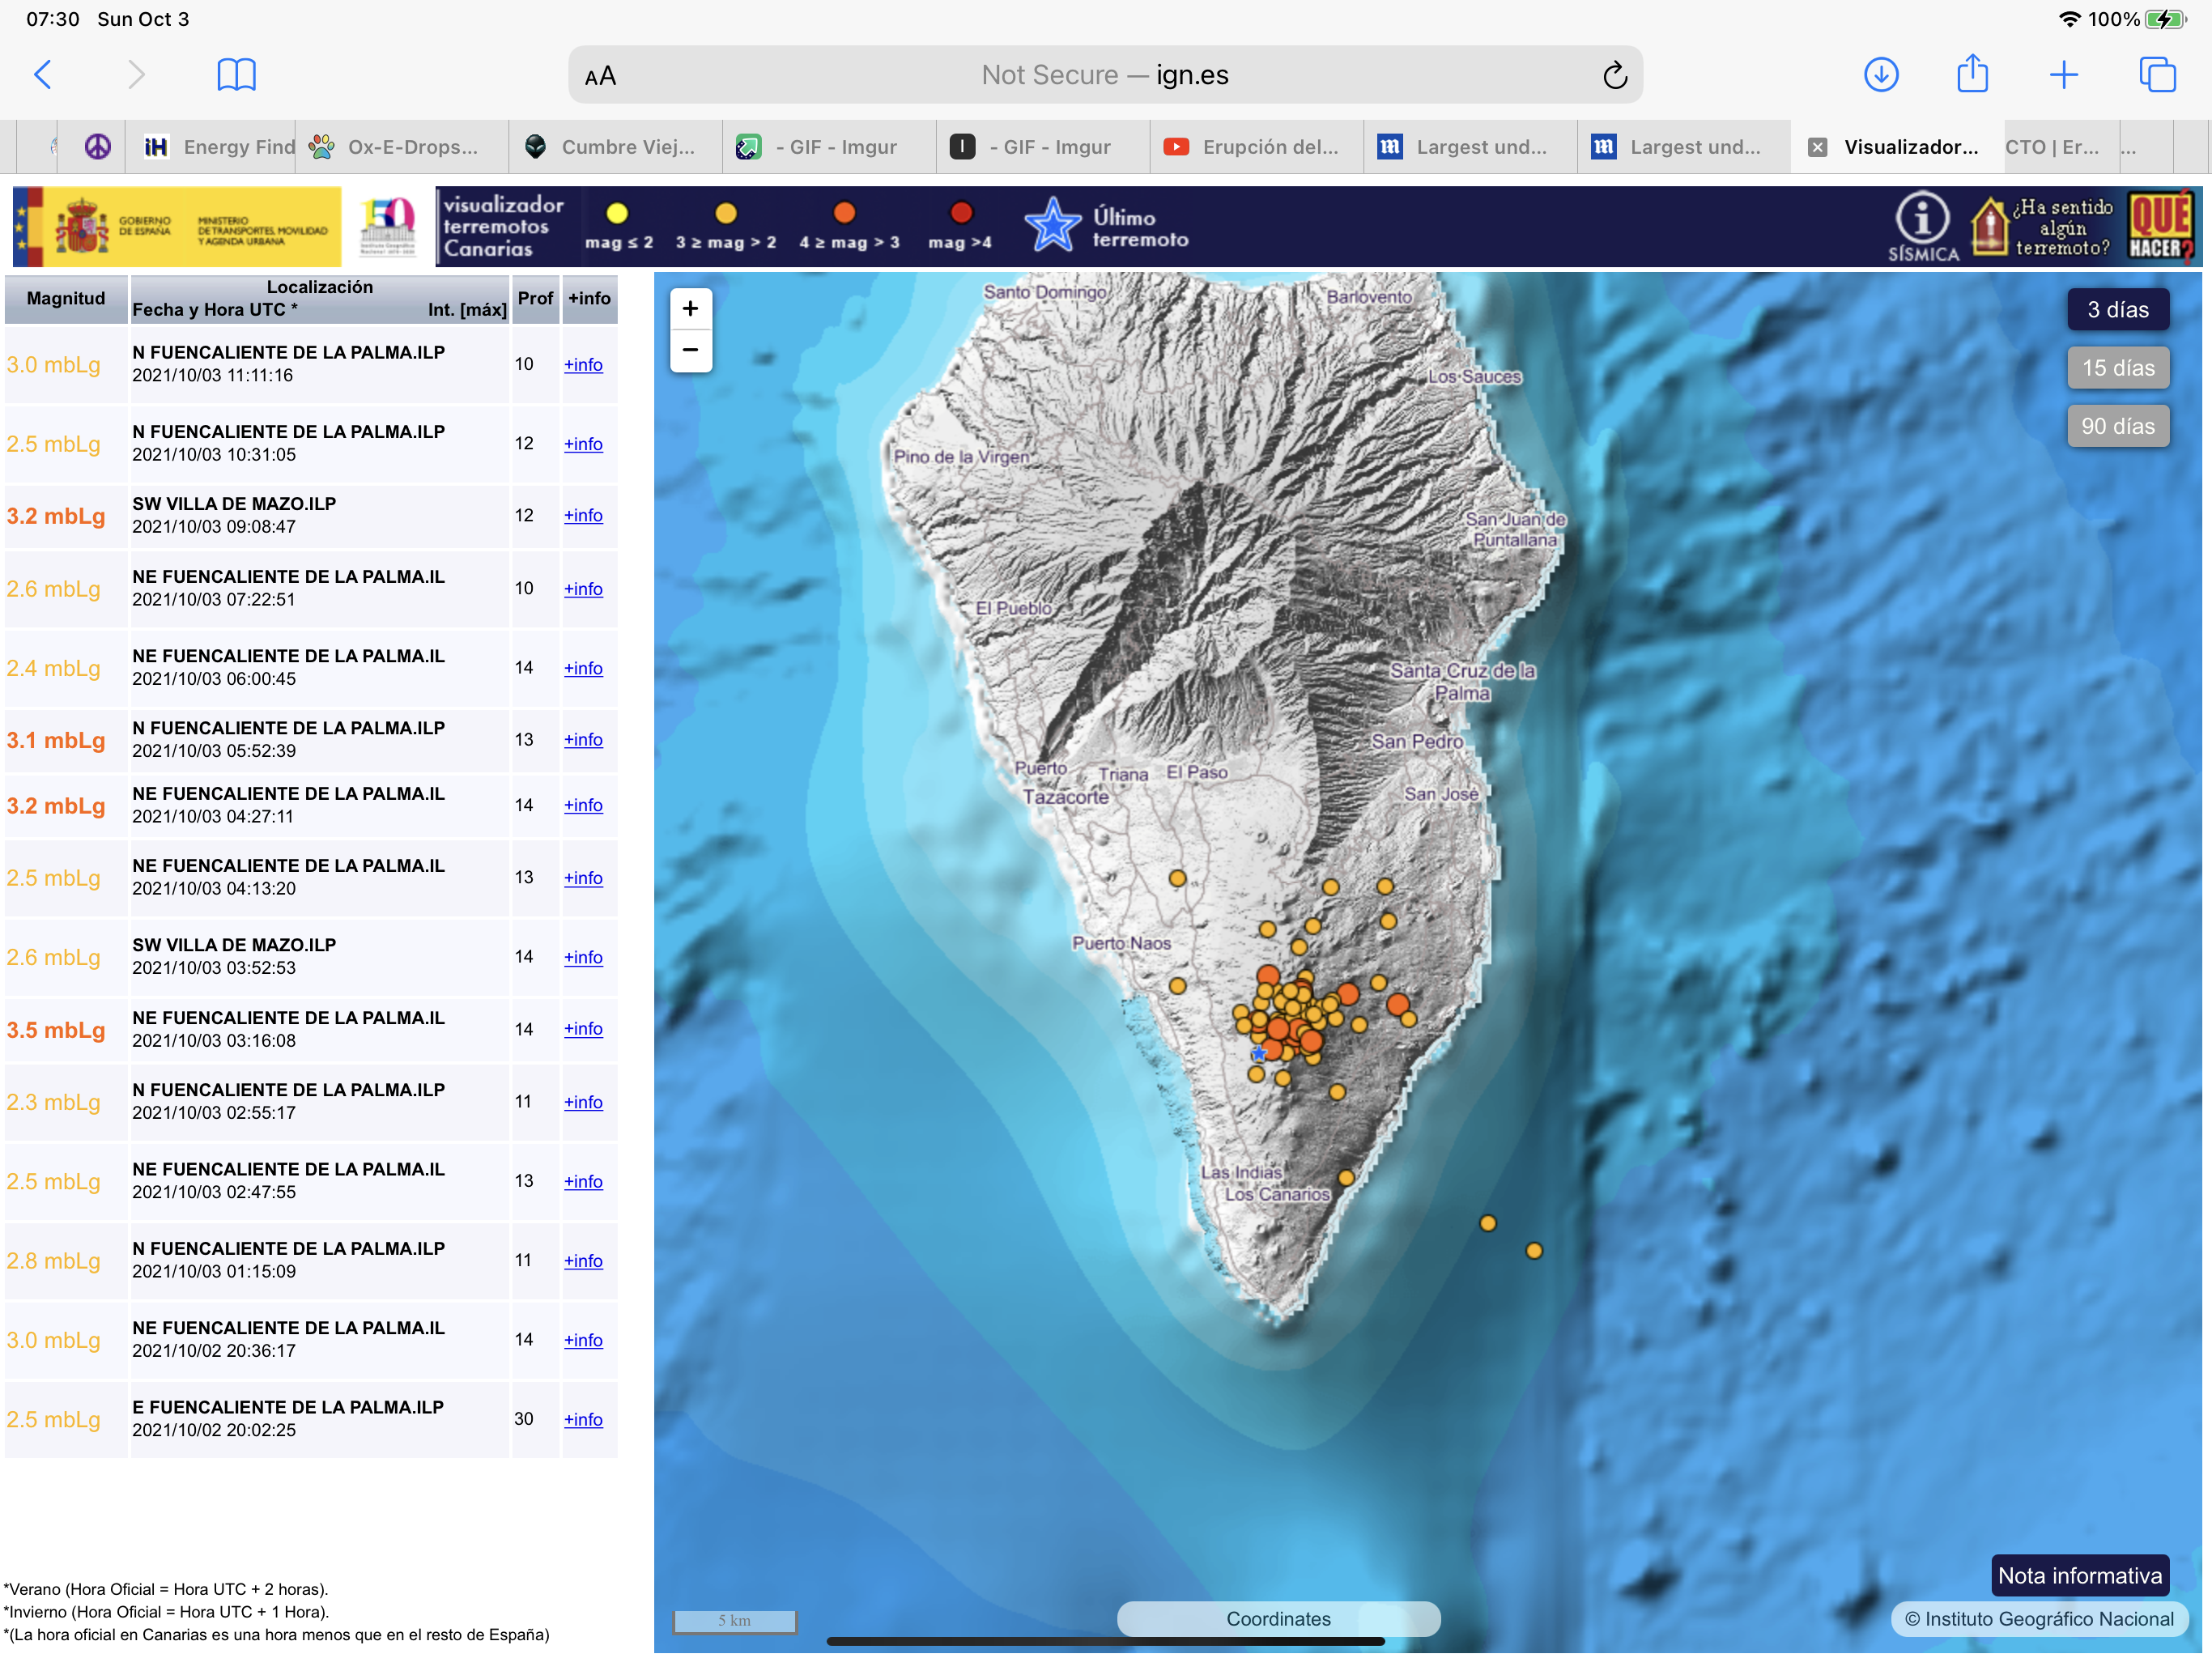Viewport: 2212px width, 1658px height.
Task: Select the 3 días time range
Action: point(2118,310)
